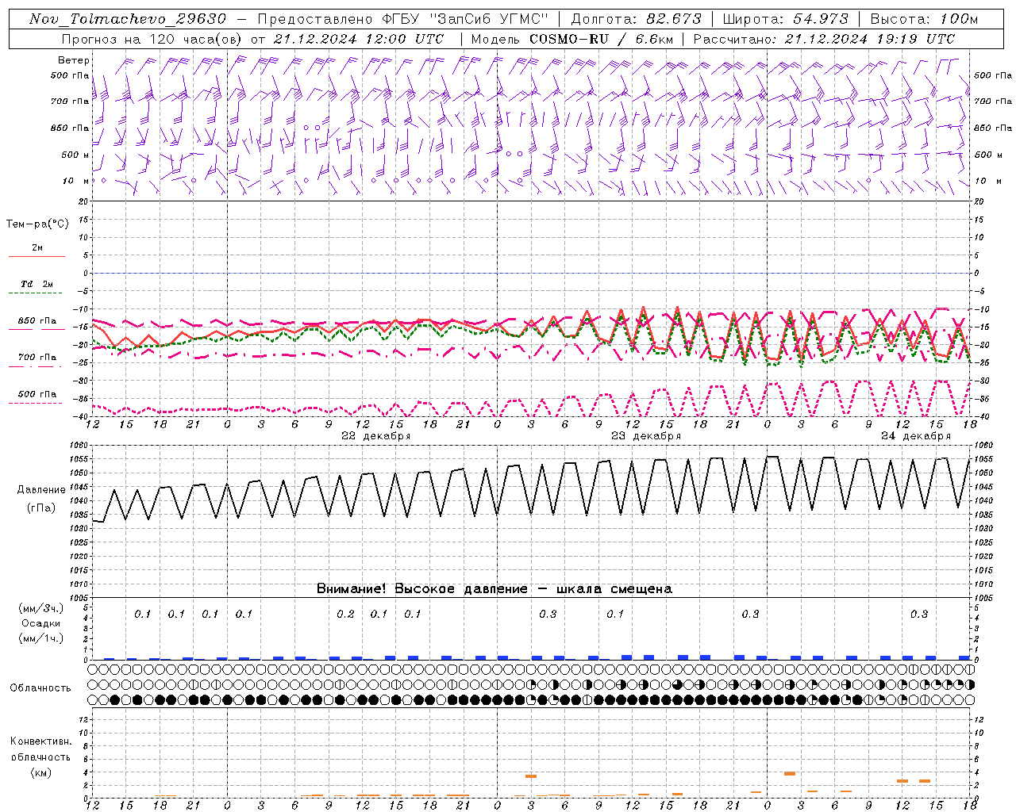Click the Конвективн. облачность (км) label
Screen dimensions: 1016x812
point(40,756)
